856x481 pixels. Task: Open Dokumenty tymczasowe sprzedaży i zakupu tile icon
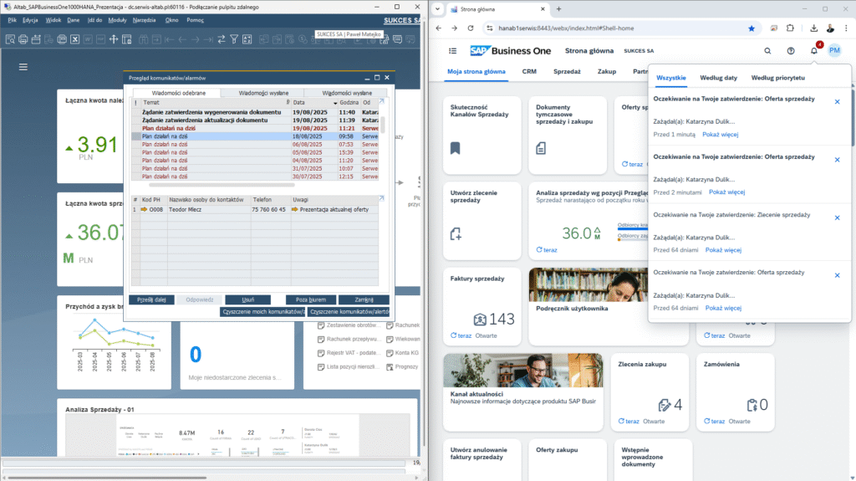coord(541,148)
